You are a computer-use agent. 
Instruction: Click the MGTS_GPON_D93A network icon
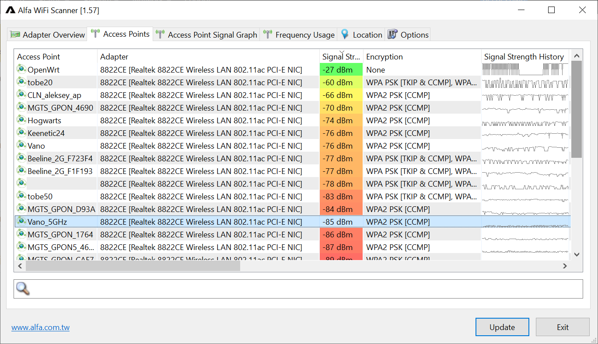pos(21,208)
